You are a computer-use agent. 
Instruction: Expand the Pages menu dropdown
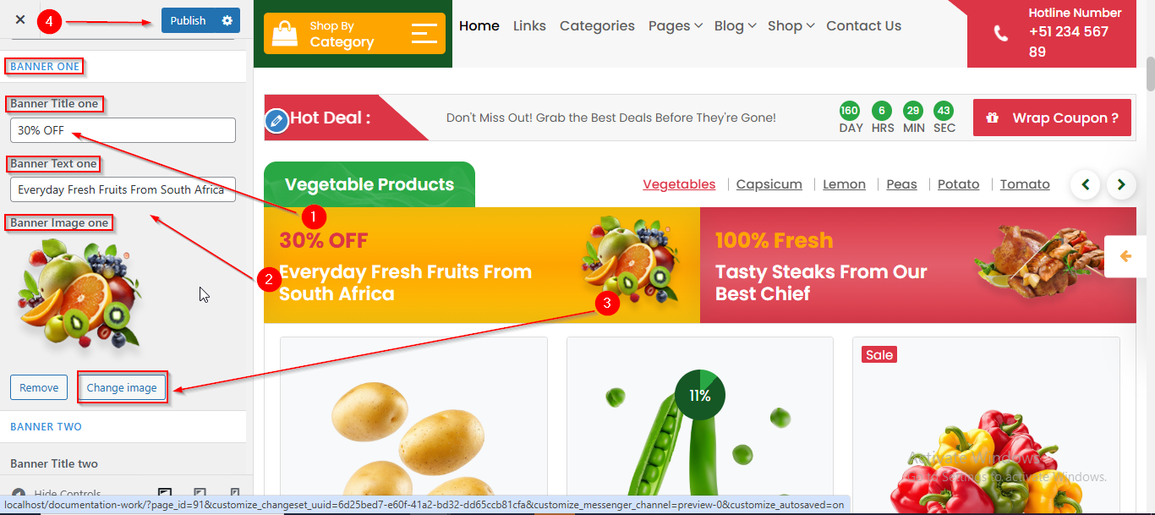click(x=676, y=26)
